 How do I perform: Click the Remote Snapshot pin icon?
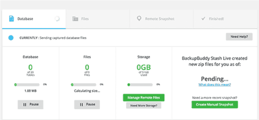tap(139, 19)
